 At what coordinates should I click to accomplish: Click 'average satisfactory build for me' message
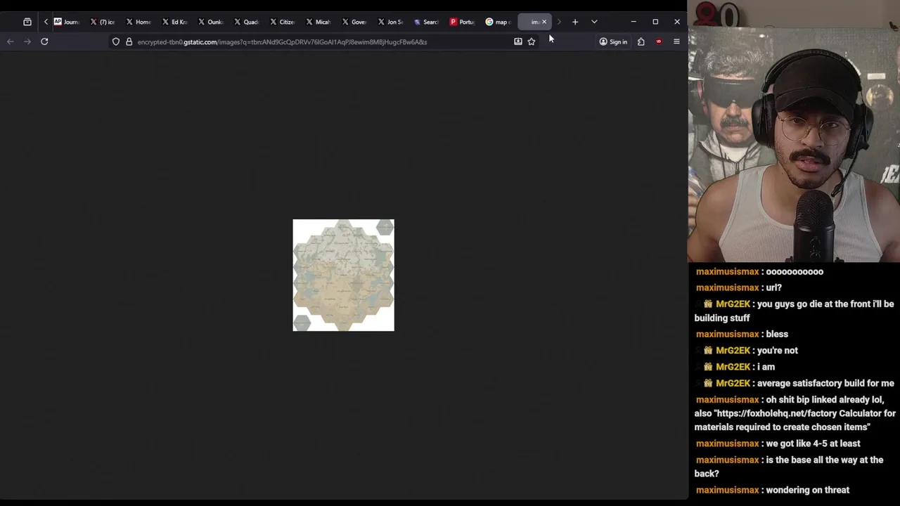[x=825, y=383]
